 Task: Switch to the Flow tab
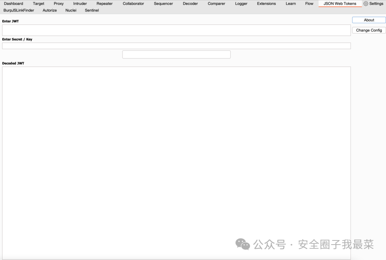(309, 3)
